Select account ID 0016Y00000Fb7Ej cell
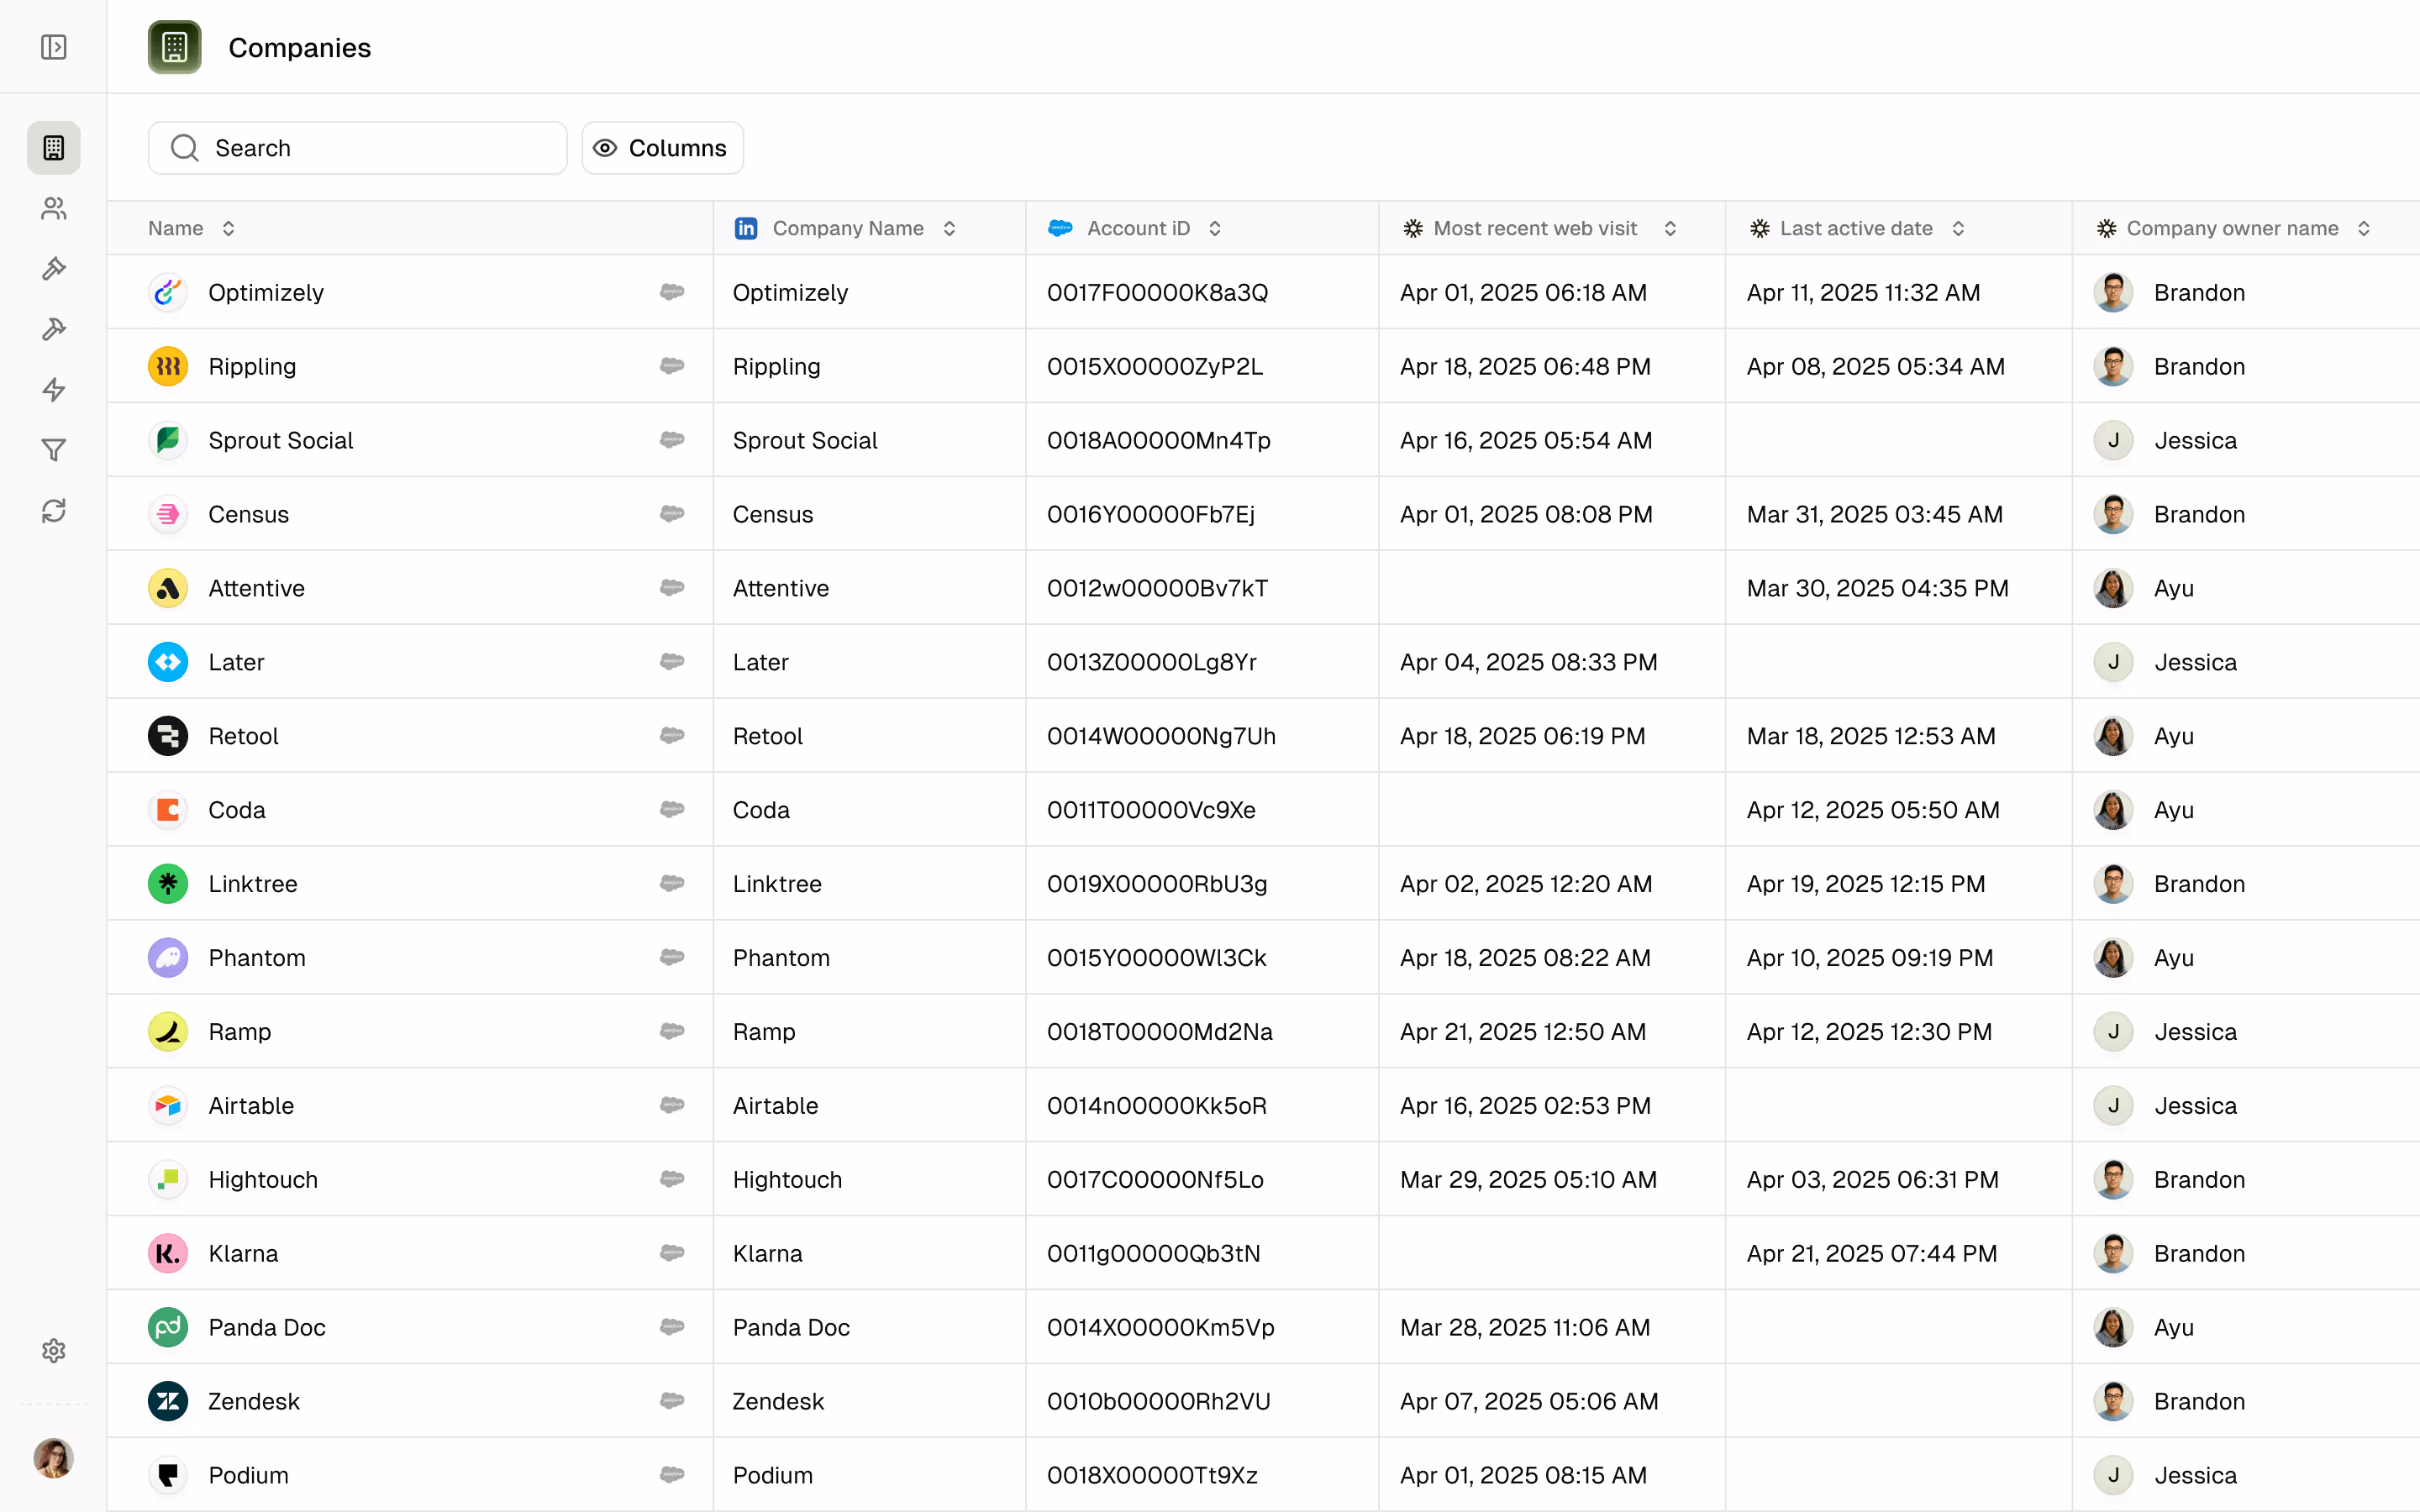Image resolution: width=2420 pixels, height=1512 pixels. pyautogui.click(x=1201, y=514)
